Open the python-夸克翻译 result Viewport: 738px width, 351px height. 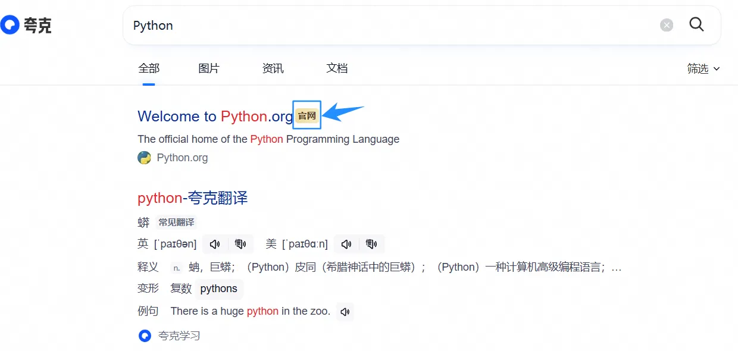coord(192,198)
